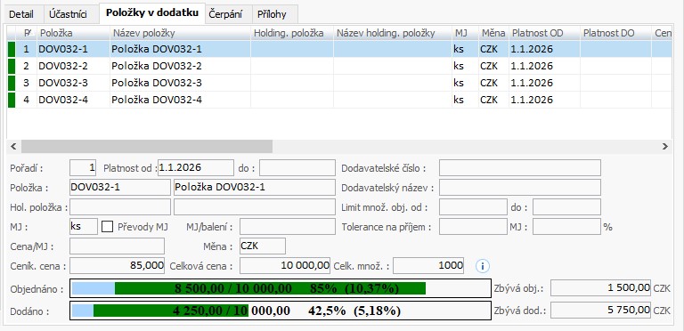Click the horizontal scrollbar thumb
This screenshot has height=331, width=684.
point(147,146)
